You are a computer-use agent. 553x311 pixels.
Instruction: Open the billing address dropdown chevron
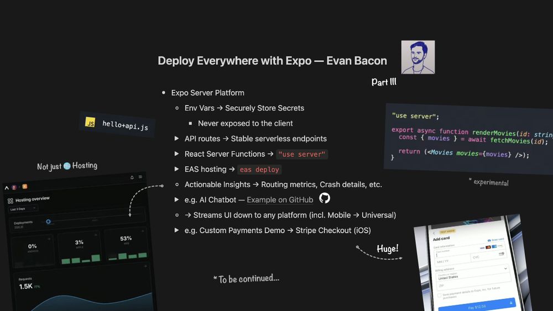pyautogui.click(x=505, y=268)
